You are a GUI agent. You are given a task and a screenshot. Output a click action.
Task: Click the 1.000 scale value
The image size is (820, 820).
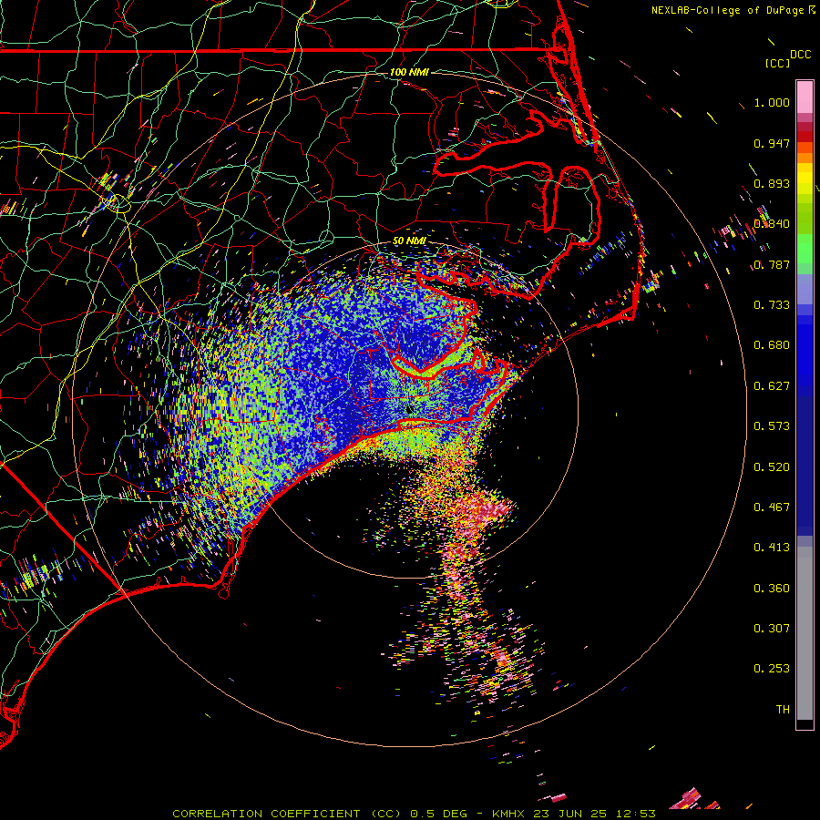(772, 102)
